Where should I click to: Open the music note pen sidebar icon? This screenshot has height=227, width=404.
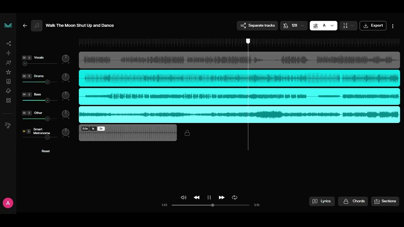point(9,91)
